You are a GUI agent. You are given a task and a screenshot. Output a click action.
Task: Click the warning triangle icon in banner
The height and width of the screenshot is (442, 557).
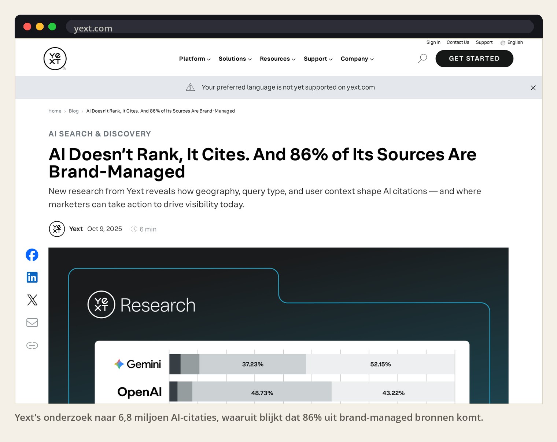point(190,87)
